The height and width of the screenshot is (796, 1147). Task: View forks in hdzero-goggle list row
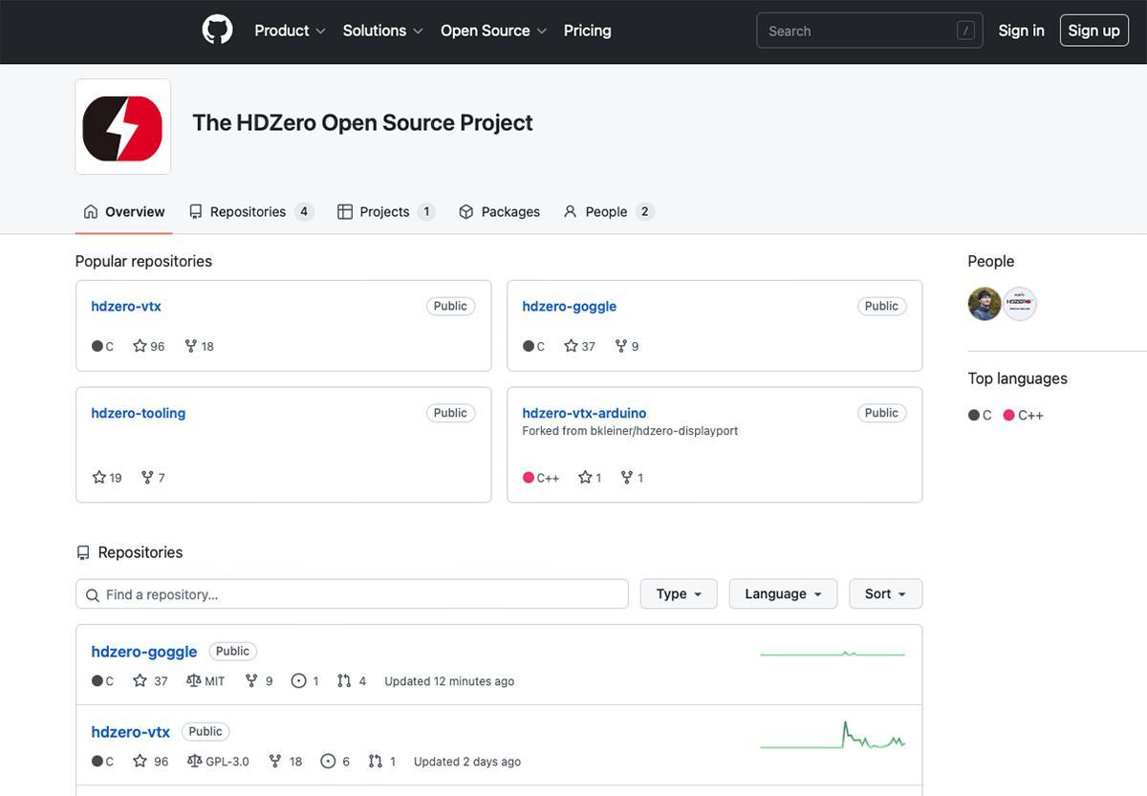259,681
